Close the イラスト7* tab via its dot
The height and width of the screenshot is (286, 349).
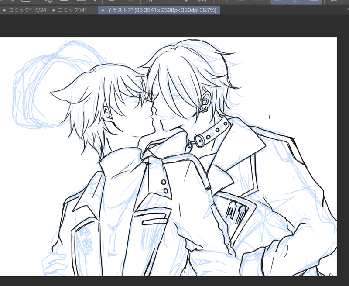(103, 10)
